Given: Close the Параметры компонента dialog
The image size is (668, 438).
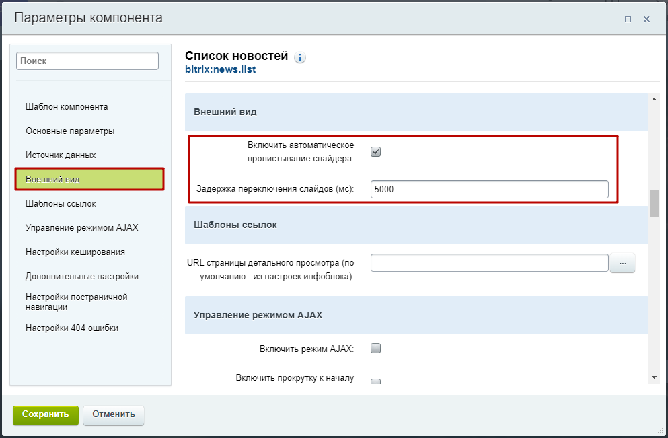Looking at the screenshot, I should point(646,20).
